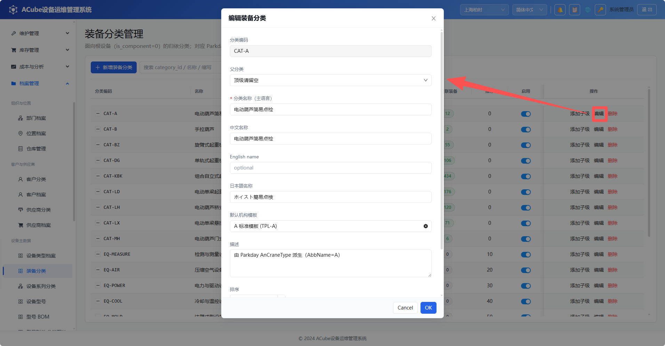Click the clipboard icon in the header
Viewport: 665px width, 346px height.
[575, 10]
